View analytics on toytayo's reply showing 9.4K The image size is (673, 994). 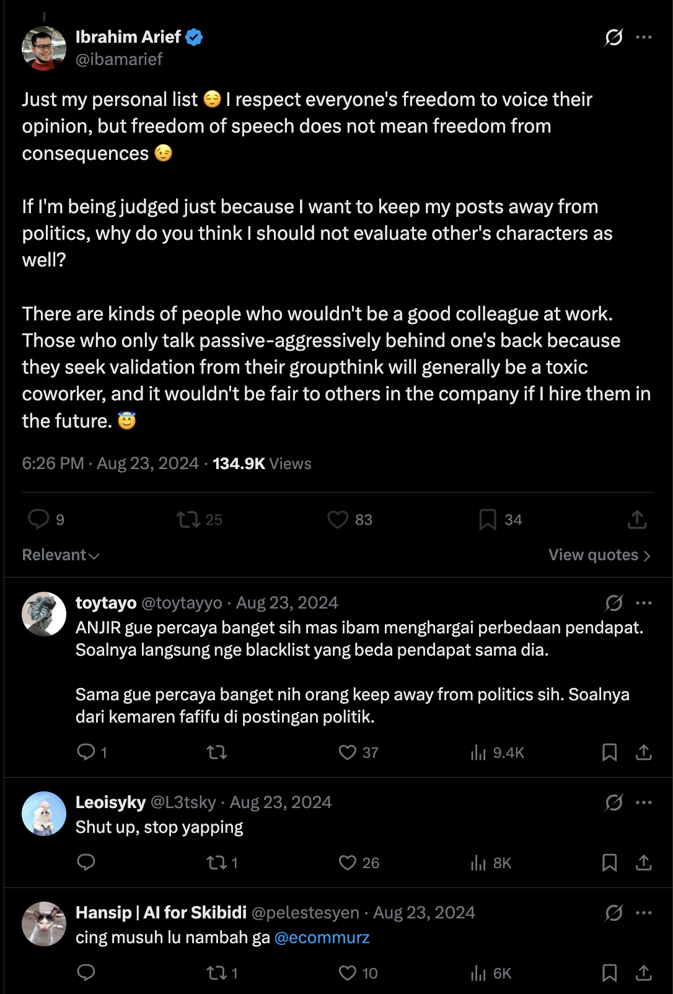[497, 752]
